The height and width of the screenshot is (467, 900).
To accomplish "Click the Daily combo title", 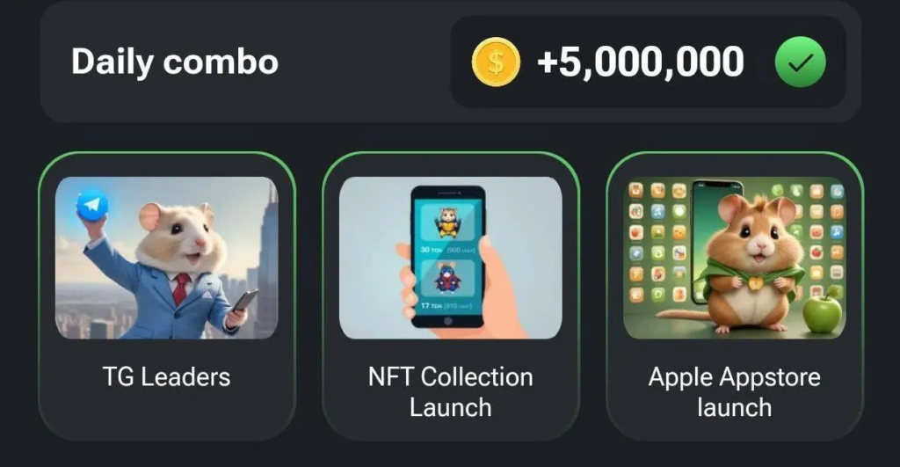I will point(175,62).
